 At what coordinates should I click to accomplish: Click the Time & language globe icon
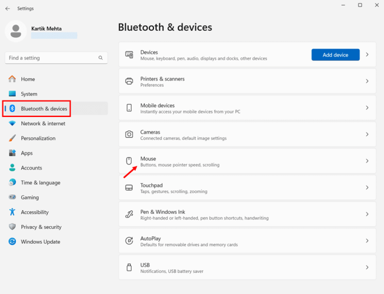(x=12, y=182)
